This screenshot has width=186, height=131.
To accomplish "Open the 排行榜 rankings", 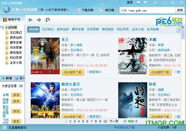I will pyautogui.click(x=107, y=10).
